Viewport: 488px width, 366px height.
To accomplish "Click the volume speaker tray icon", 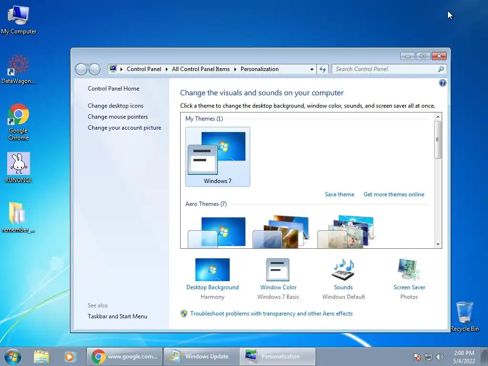I will pos(439,357).
